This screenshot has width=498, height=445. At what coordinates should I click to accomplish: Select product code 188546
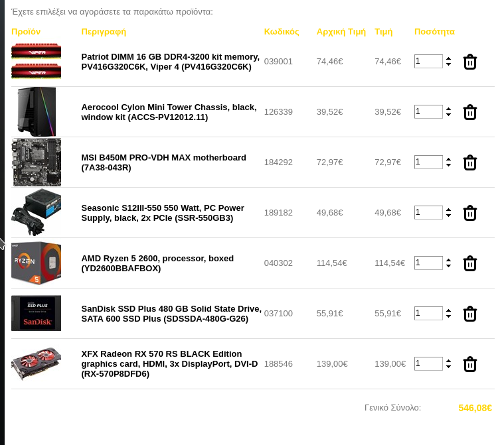pos(278,364)
